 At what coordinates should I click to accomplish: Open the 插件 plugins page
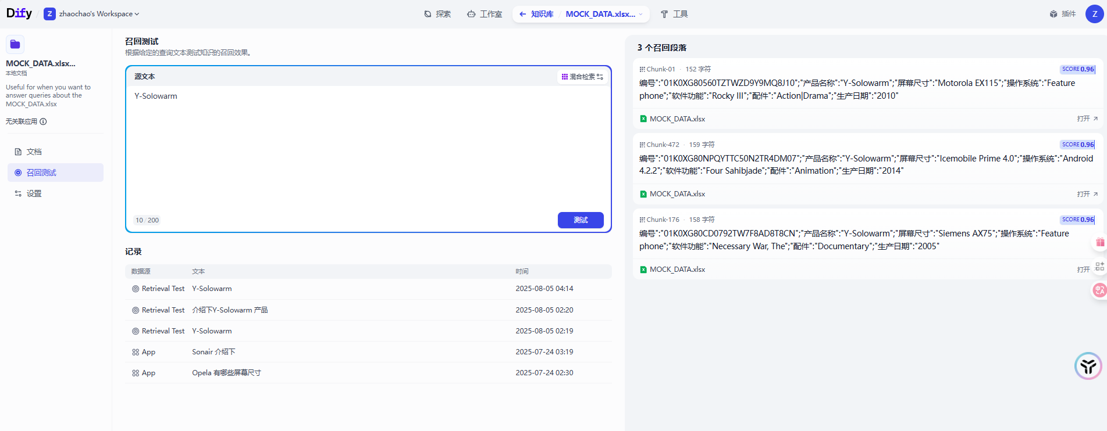pyautogui.click(x=1063, y=14)
